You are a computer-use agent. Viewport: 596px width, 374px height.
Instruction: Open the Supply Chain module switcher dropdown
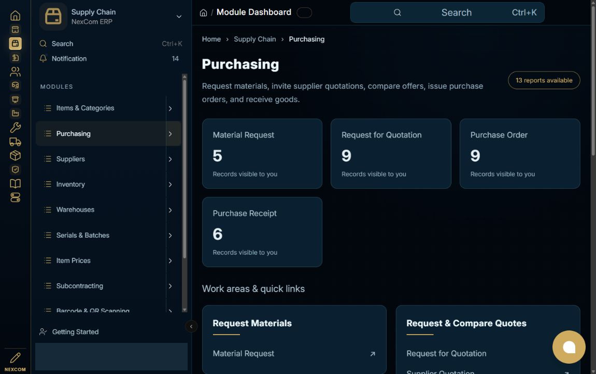pyautogui.click(x=179, y=17)
